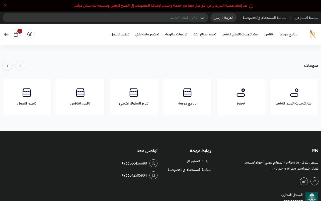
Task: Click the mobile phone contact icon
Action: point(153,175)
